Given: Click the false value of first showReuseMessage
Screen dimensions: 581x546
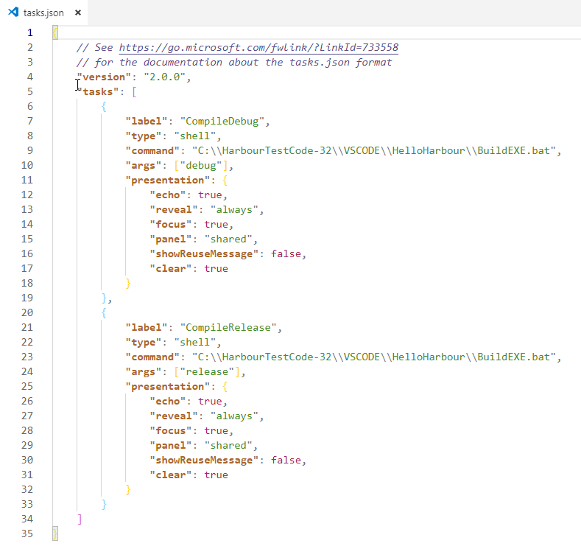Looking at the screenshot, I should (x=286, y=253).
